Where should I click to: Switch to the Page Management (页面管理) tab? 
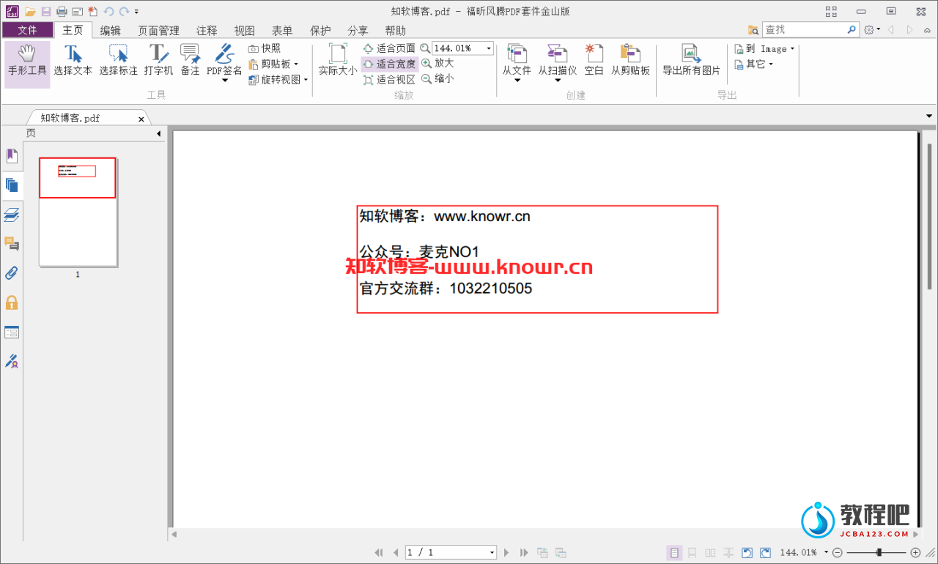pos(158,30)
